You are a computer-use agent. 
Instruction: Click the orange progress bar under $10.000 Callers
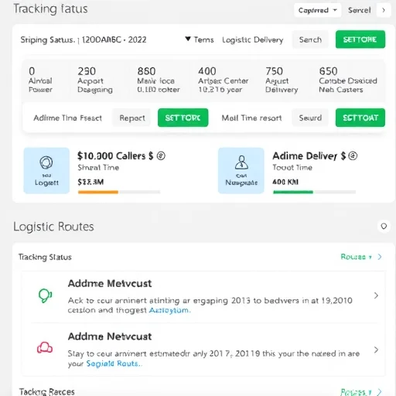tap(98, 192)
